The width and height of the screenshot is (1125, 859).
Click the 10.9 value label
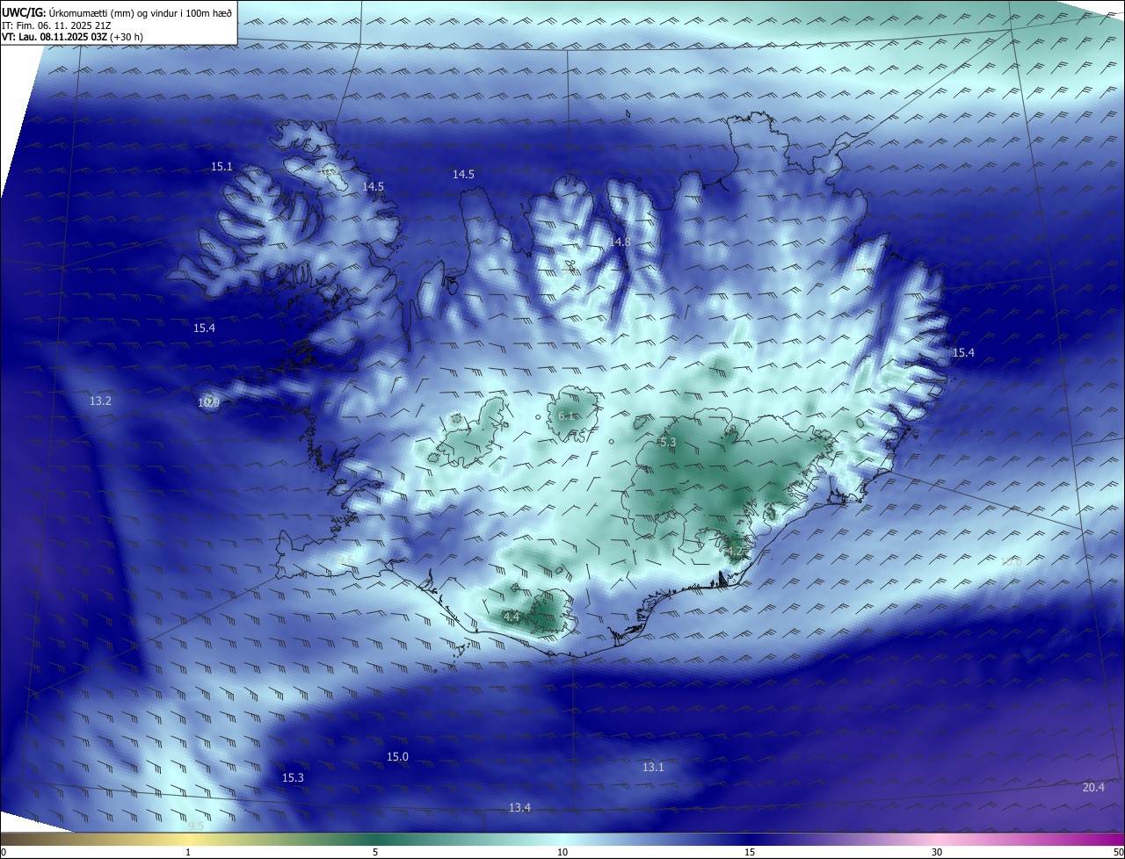208,402
